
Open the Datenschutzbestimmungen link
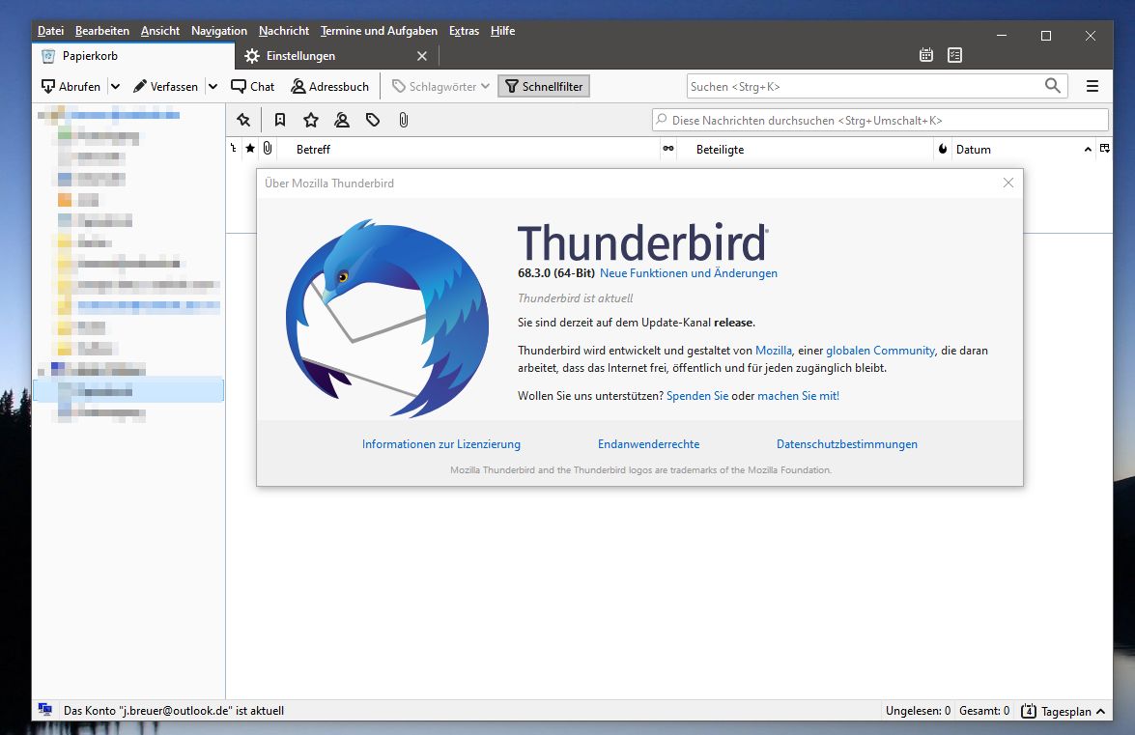click(847, 444)
